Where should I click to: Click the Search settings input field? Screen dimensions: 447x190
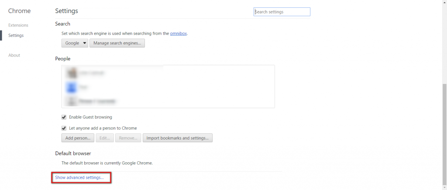click(x=282, y=12)
